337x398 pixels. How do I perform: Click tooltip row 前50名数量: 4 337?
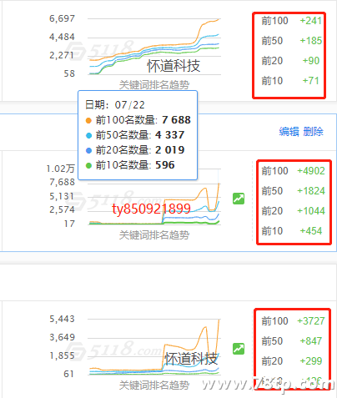point(135,135)
